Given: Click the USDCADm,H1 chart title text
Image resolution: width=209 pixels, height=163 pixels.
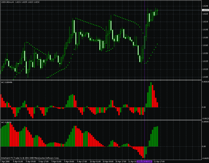Looking at the screenshot, I should (7, 2).
